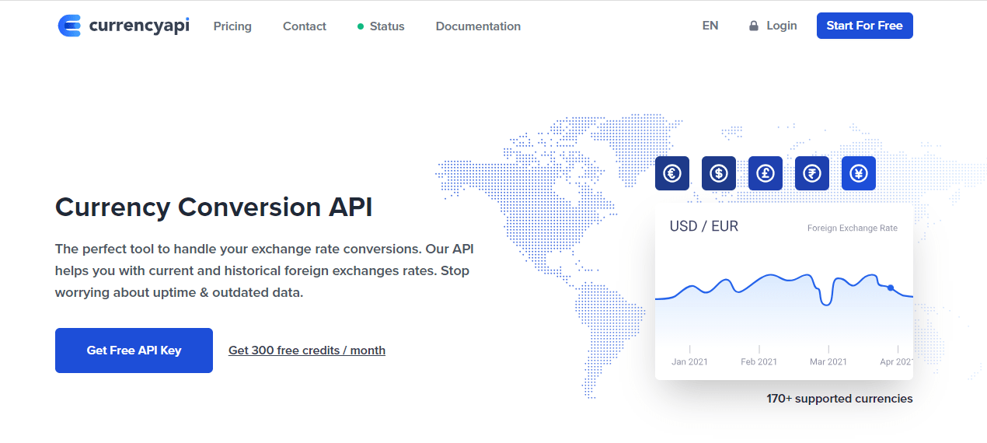
Task: Click the Jan 2021 axis label
Action: (x=690, y=361)
